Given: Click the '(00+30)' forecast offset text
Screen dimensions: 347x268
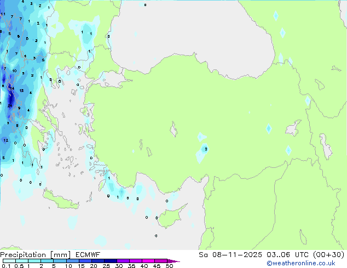Looking at the screenshot, I should click(329, 255).
